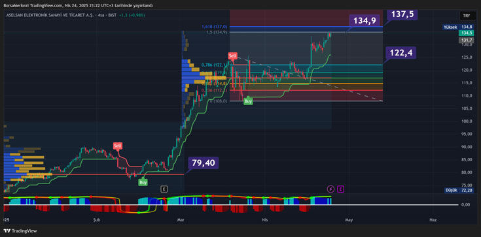Open the TradingView logo link
The width and height of the screenshot is (481, 237).
[x=20, y=231]
